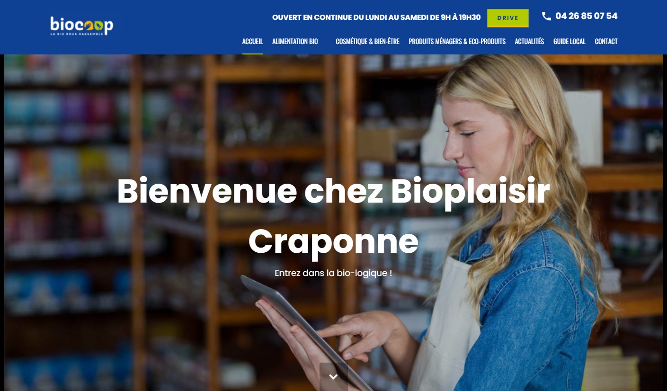
Task: Open the DRIVE button
Action: (x=507, y=18)
